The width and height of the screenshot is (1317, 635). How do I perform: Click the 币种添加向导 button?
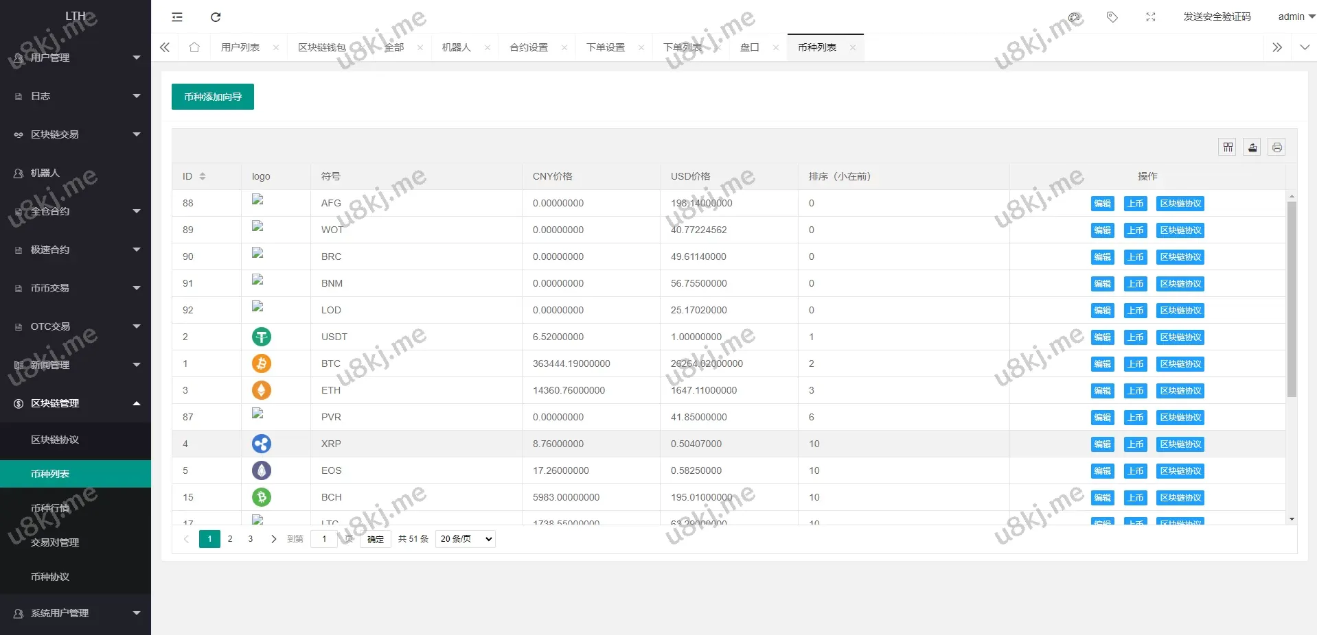[213, 97]
